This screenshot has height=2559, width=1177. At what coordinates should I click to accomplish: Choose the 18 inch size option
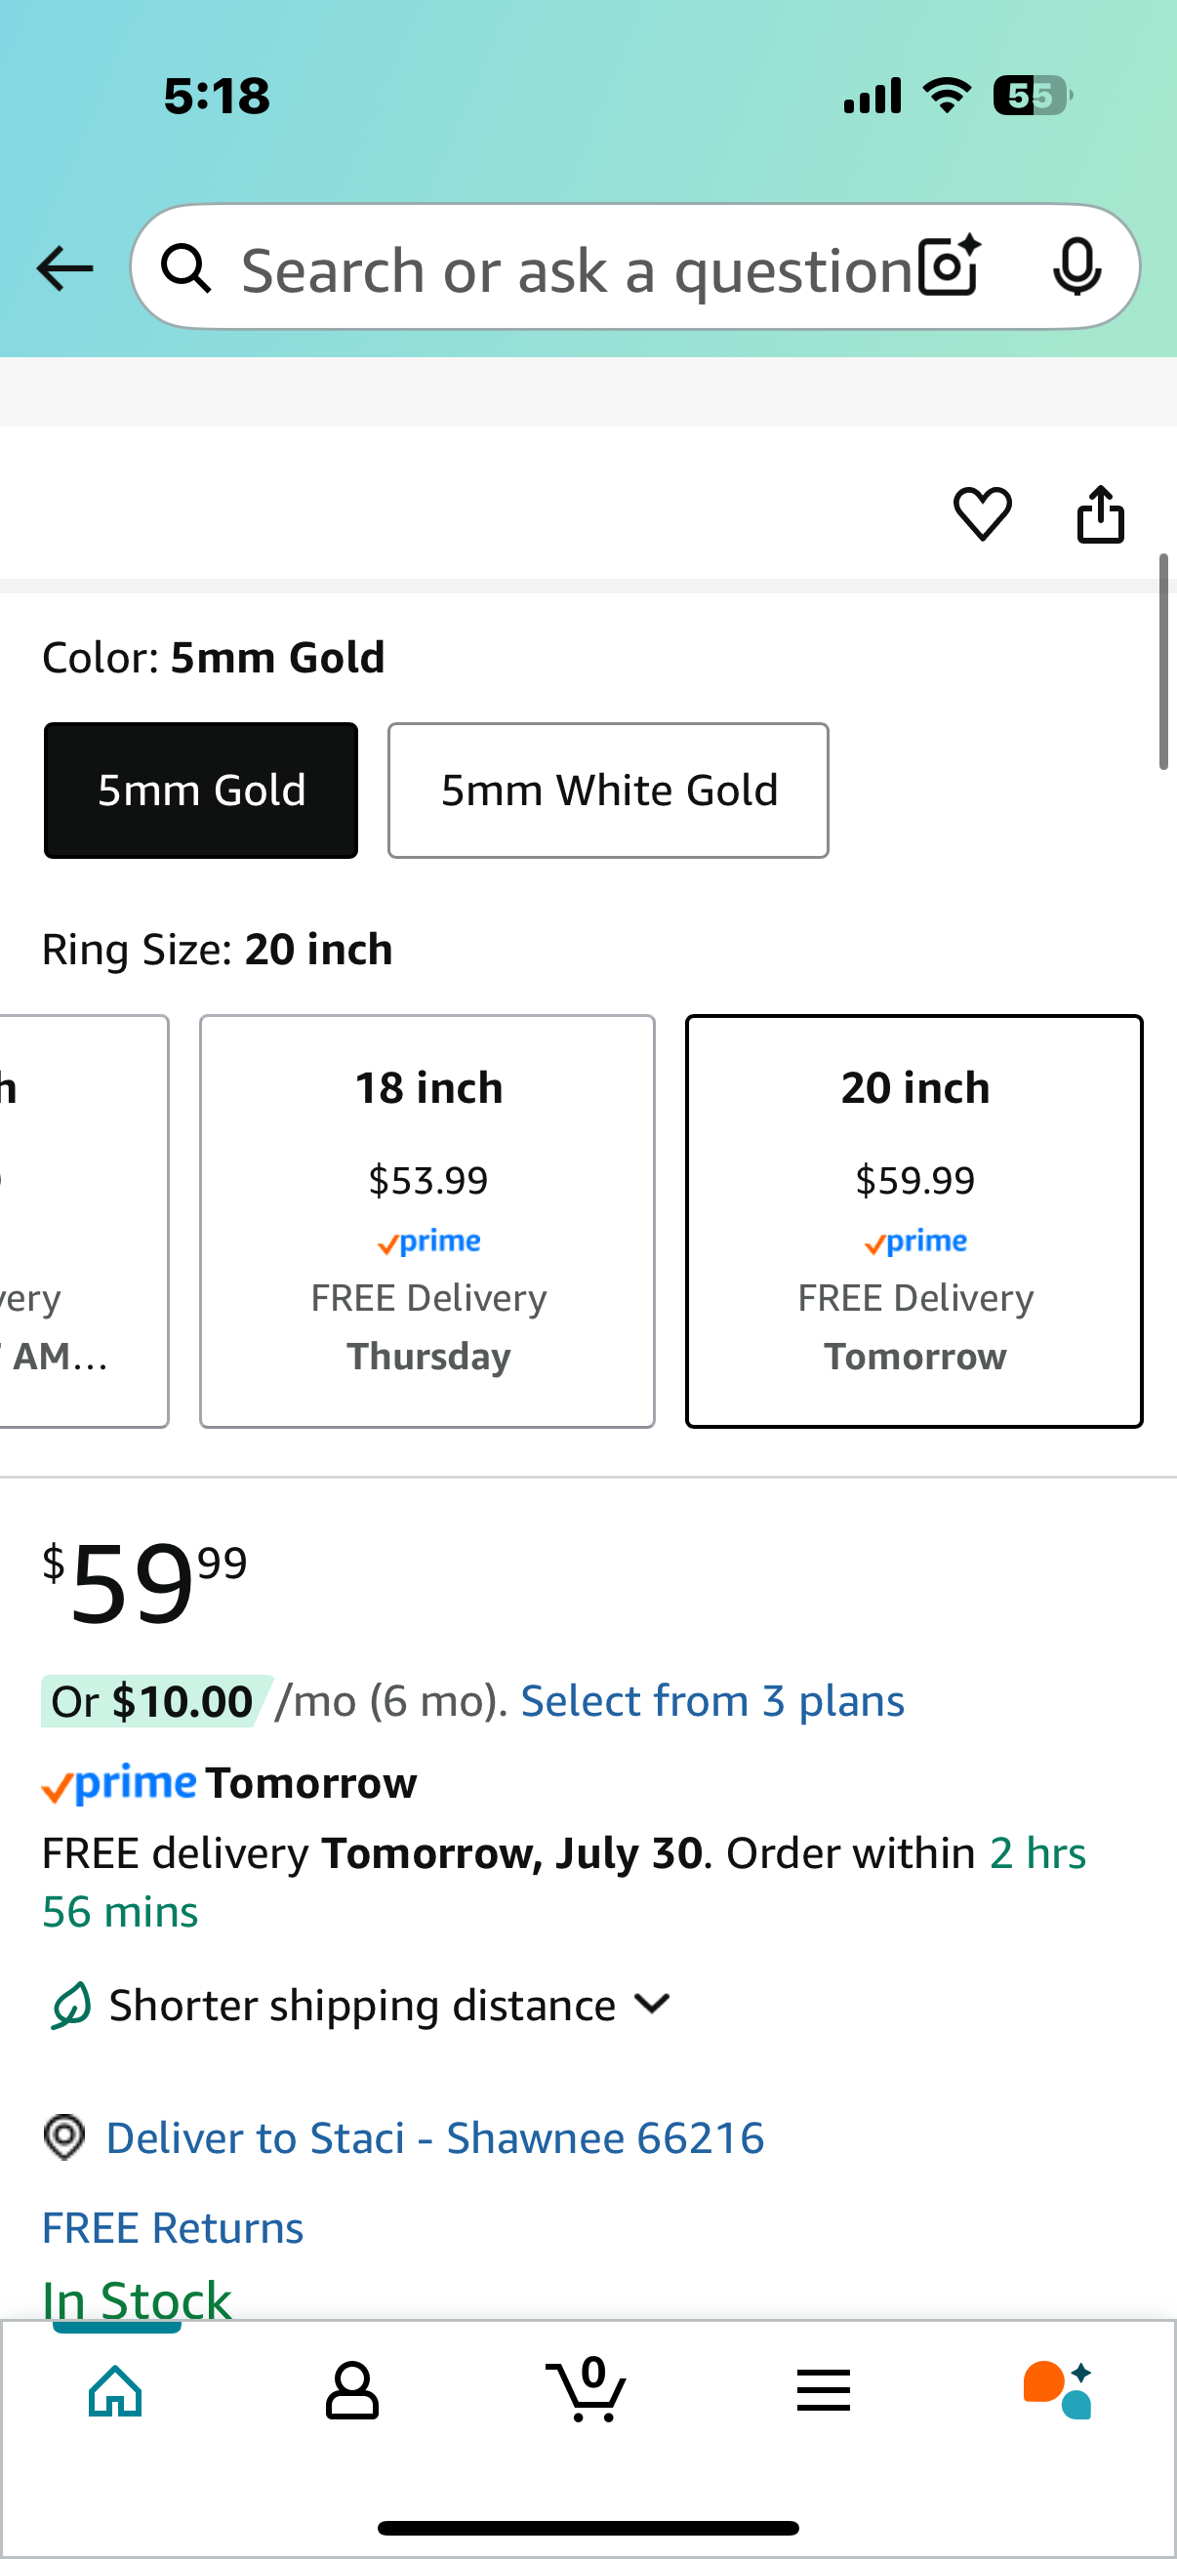point(427,1221)
